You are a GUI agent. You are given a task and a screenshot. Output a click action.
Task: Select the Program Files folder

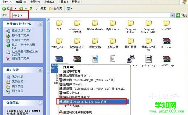131,27
